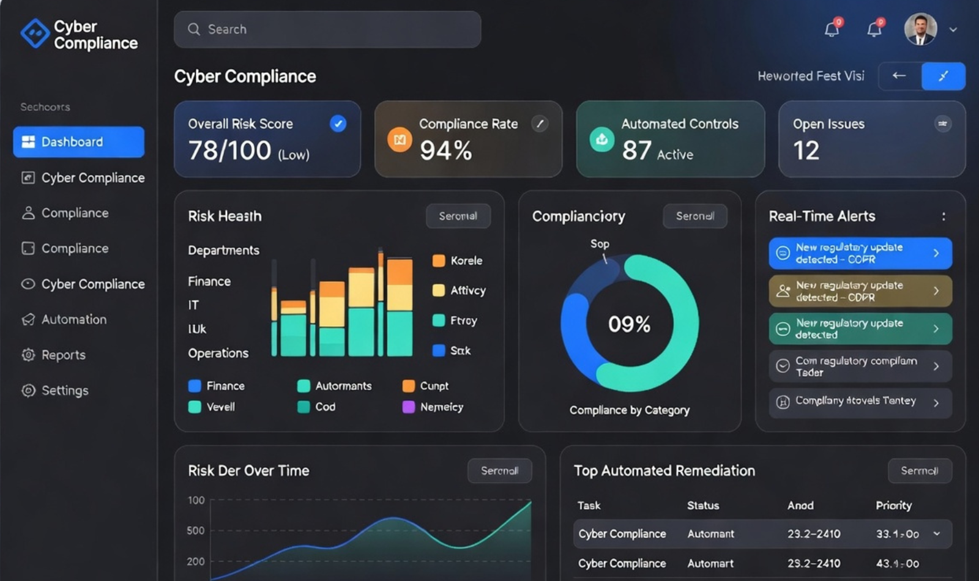Toggle the Autormants legend swatch
This screenshot has height=581, width=979.
coord(303,386)
